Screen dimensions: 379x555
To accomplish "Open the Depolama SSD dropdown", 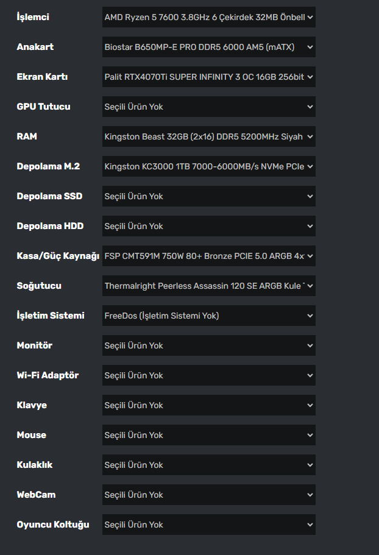I will (x=208, y=196).
